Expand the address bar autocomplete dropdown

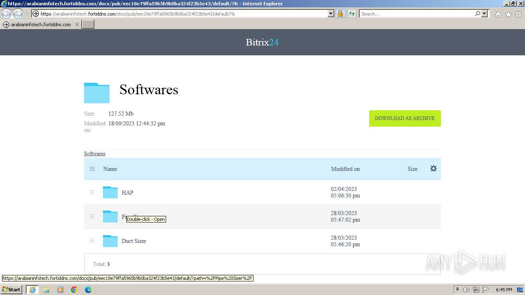point(331,14)
